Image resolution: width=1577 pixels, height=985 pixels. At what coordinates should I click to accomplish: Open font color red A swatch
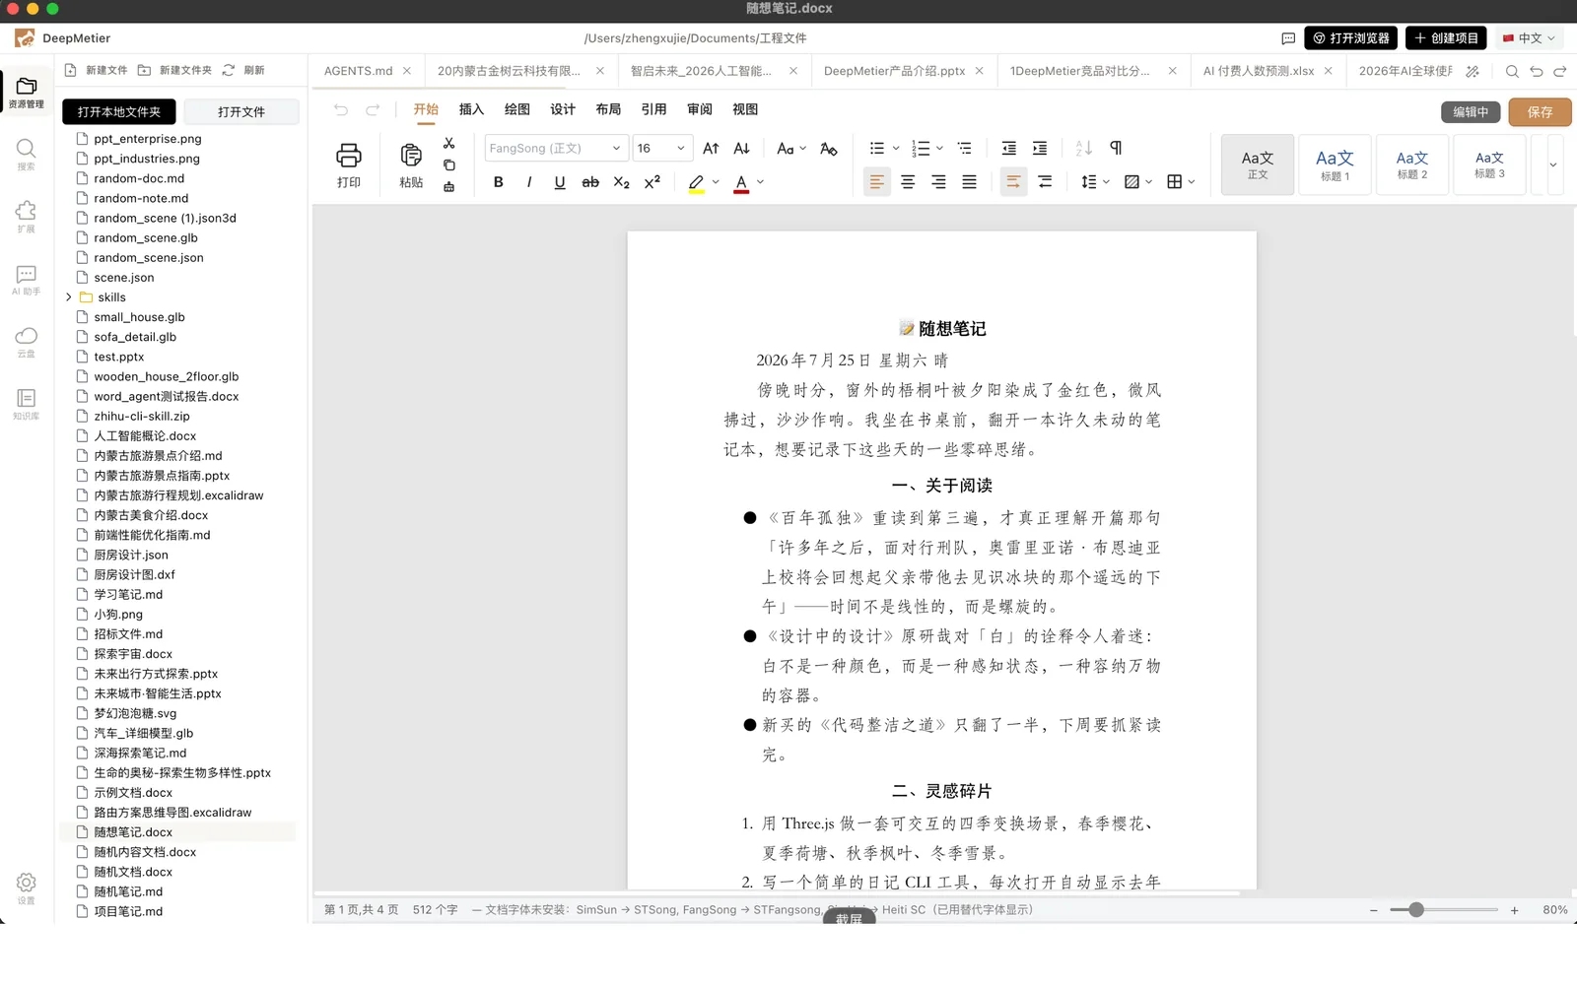(741, 183)
